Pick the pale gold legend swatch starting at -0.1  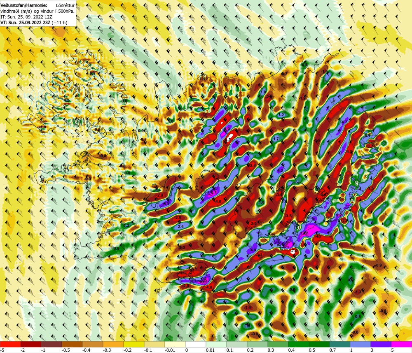click(x=154, y=344)
